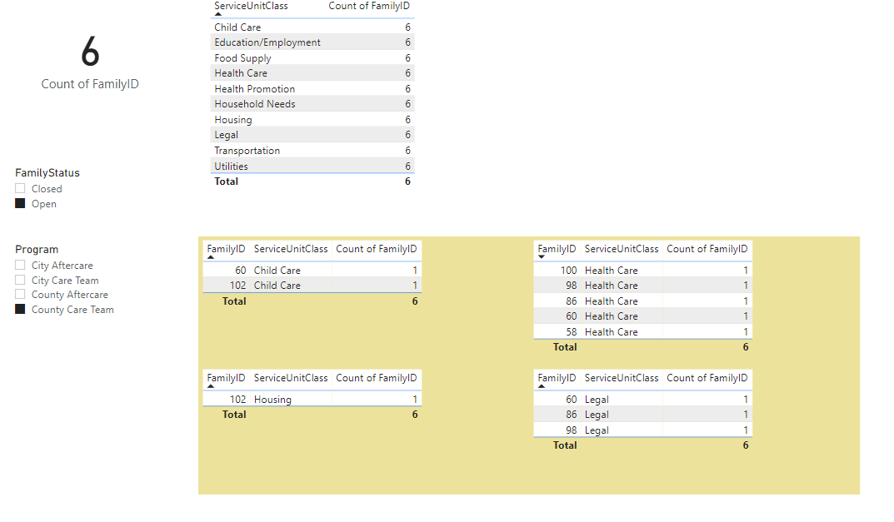This screenshot has height=522, width=894.
Task: Click ServiceUnitClass header in Housing table
Action: [x=291, y=378]
